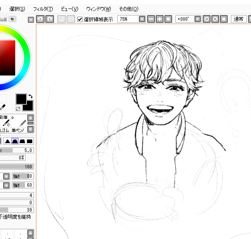Open the zoom 75% dropdown arrow

tap(142, 19)
